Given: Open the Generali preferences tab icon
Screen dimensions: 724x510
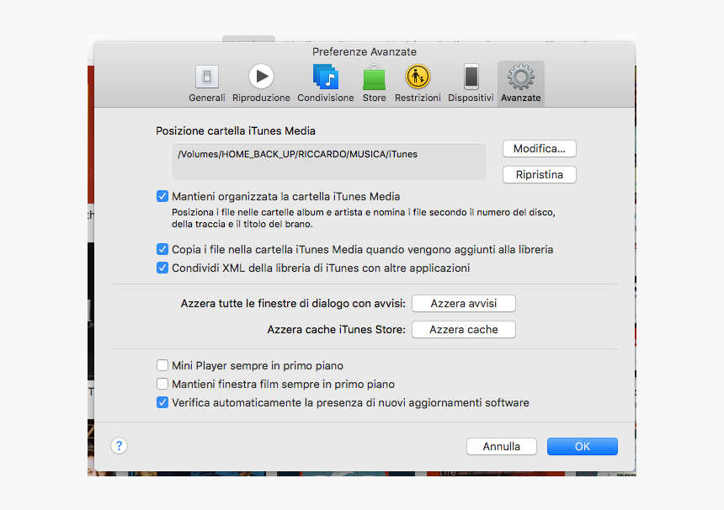Looking at the screenshot, I should [x=206, y=77].
